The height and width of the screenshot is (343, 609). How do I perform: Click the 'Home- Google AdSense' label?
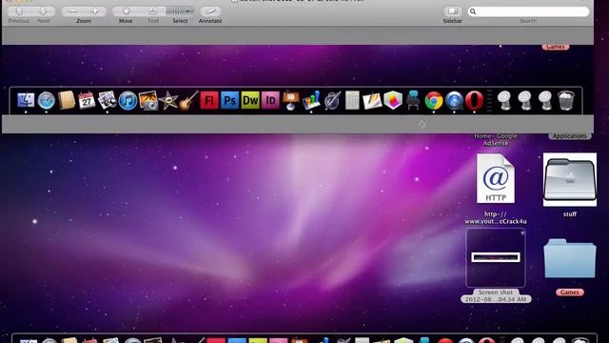(496, 140)
